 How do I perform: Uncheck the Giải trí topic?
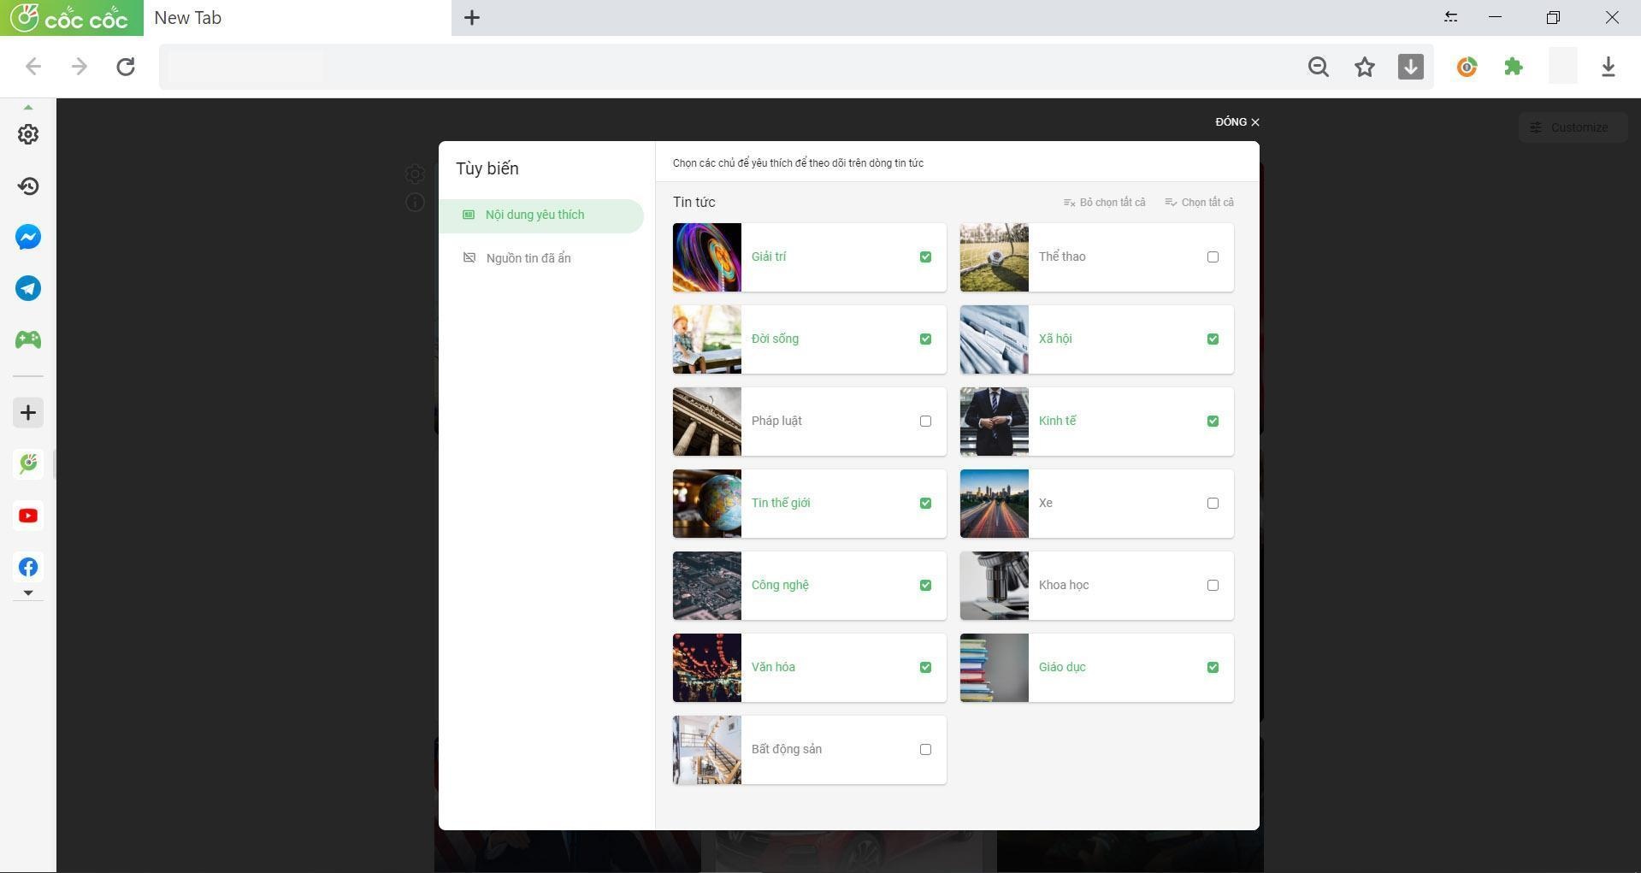coord(924,257)
